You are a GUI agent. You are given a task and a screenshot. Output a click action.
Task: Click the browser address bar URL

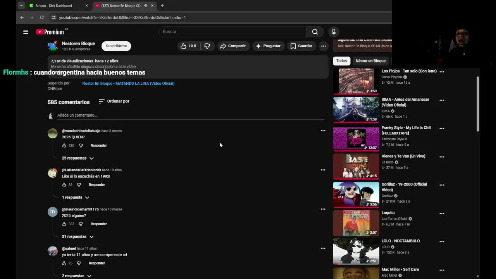pos(122,17)
